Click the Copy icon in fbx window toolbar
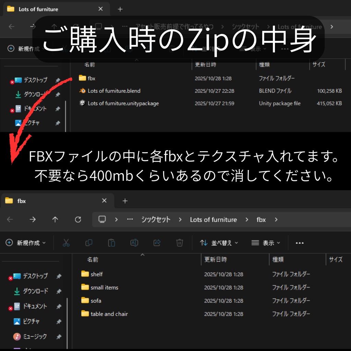Viewport: 351px width, 351px height. pyautogui.click(x=89, y=243)
